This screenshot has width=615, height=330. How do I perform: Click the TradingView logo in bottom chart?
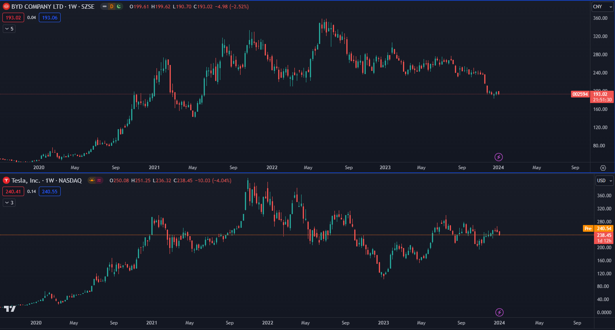[x=10, y=309]
